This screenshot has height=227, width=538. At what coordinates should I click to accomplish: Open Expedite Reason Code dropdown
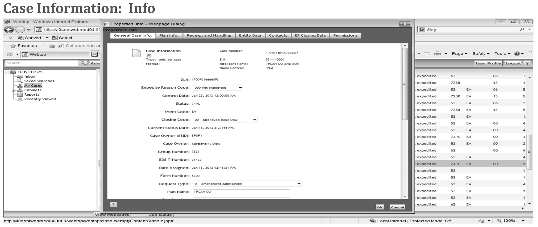240,88
